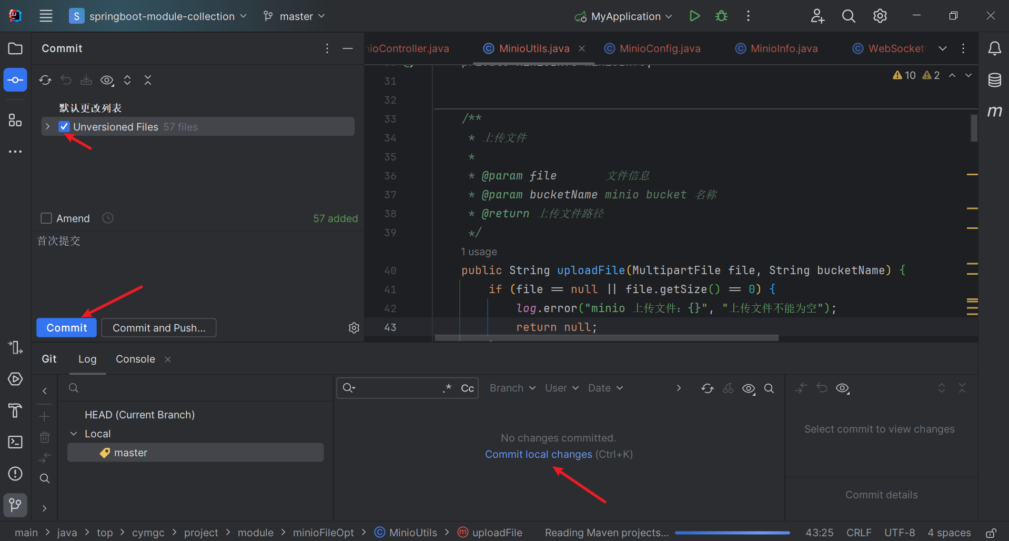Open the Git tool window icon
This screenshot has width=1009, height=541.
(x=15, y=505)
